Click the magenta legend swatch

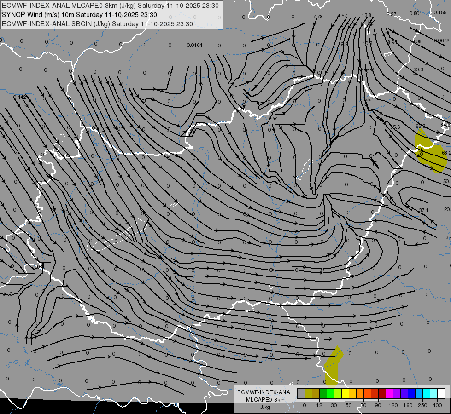pyautogui.click(x=389, y=394)
